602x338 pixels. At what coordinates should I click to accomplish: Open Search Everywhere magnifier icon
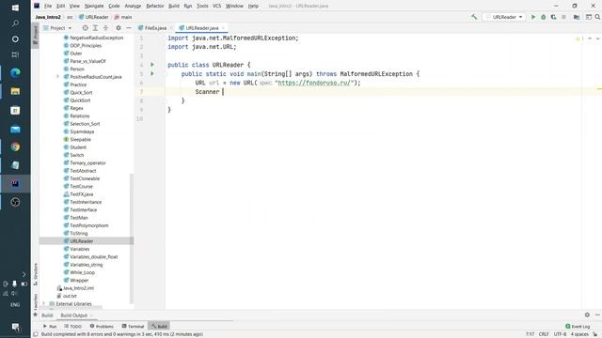click(597, 17)
